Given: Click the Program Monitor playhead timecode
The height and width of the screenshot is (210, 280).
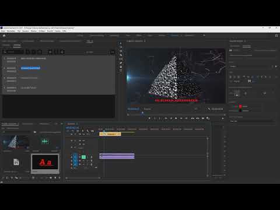Looking at the screenshot, I should coord(134,109).
